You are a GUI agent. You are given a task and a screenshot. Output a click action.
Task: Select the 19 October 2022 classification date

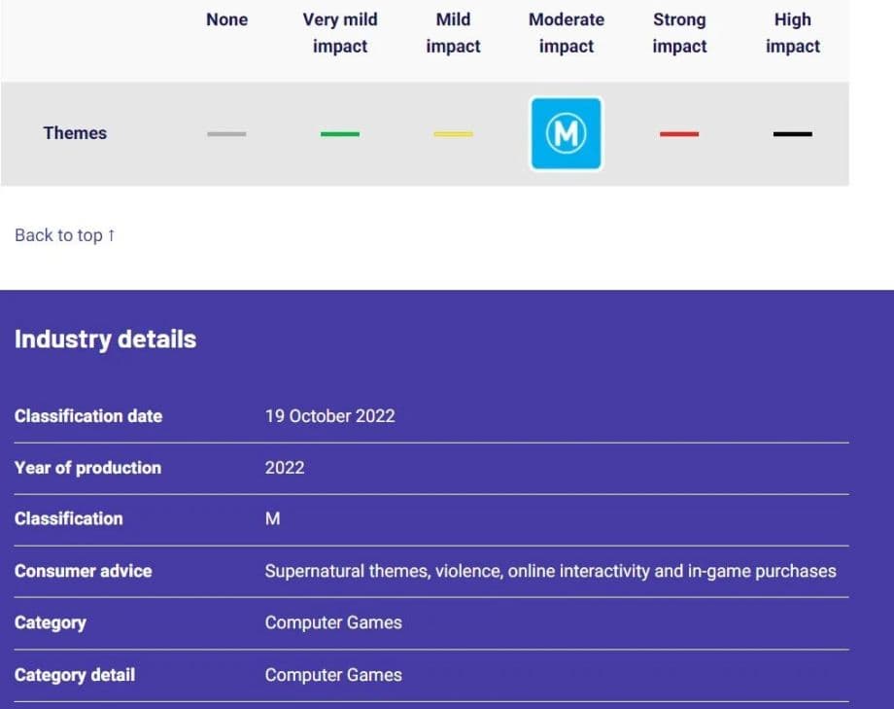[330, 416]
